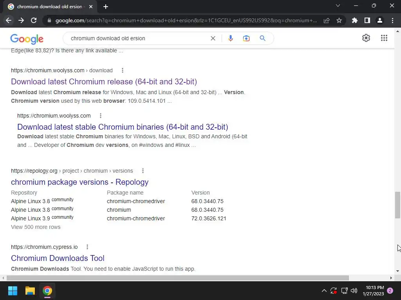401x300 pixels.
Task: Show hidden system tray icons
Action: (324, 291)
